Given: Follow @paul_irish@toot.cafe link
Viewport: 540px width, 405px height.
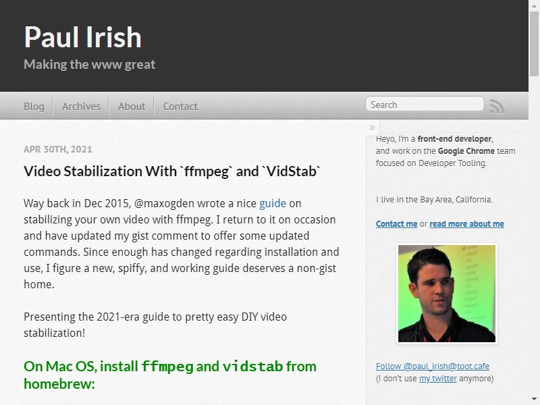Looking at the screenshot, I should pyautogui.click(x=433, y=366).
